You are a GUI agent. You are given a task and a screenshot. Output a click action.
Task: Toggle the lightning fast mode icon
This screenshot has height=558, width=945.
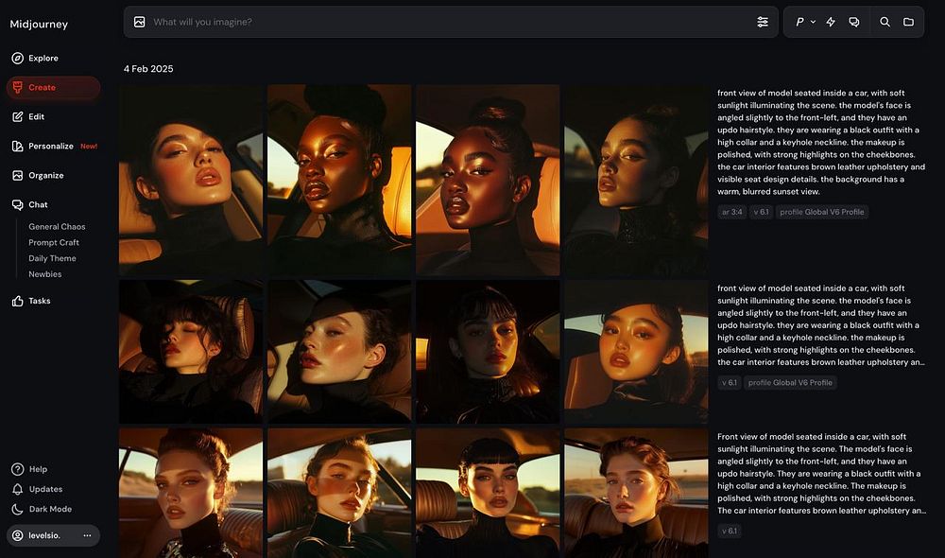(x=831, y=22)
